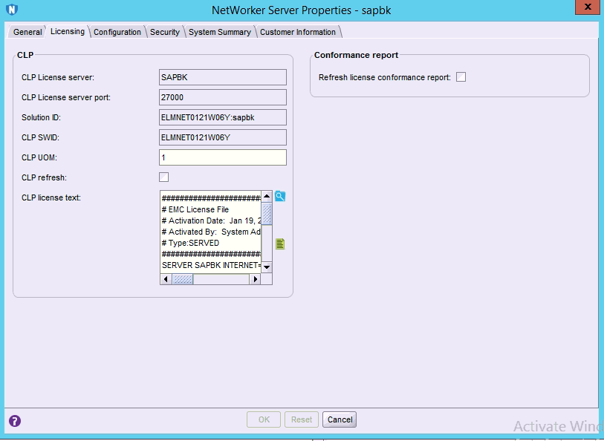The height and width of the screenshot is (441, 604).
Task: Click the help question mark icon
Action: click(x=15, y=420)
